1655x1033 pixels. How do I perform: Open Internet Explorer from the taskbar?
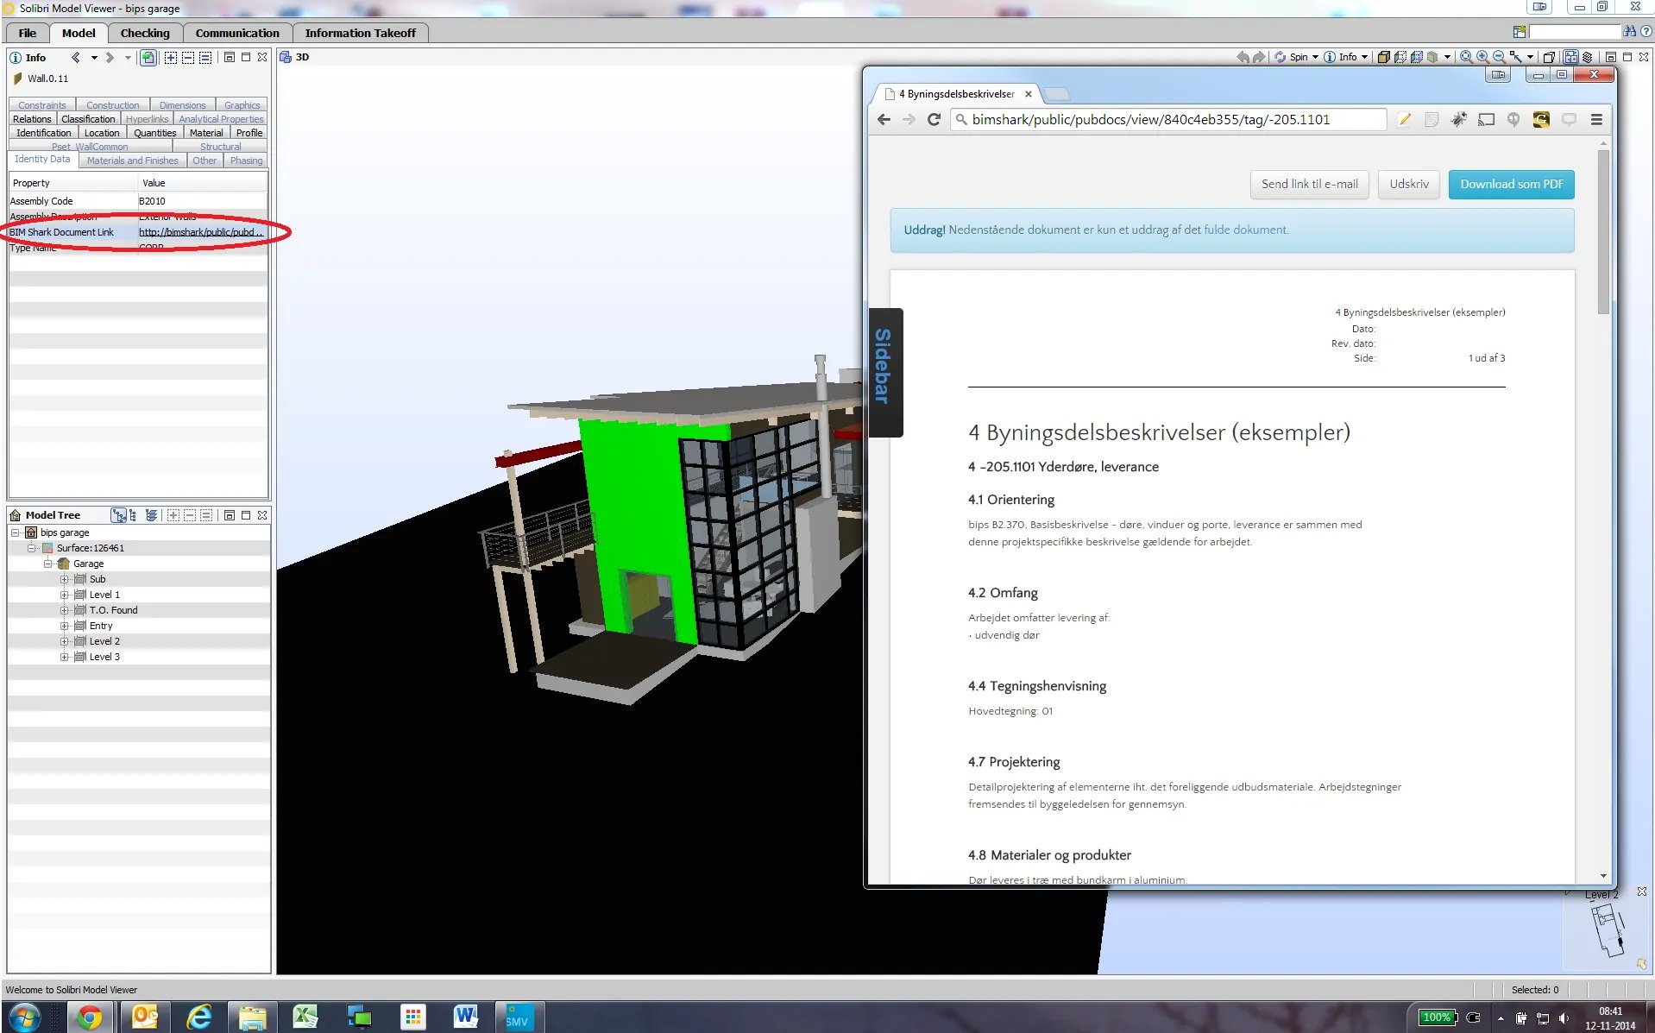tap(199, 1017)
